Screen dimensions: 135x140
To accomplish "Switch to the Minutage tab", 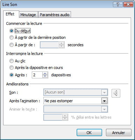I will pyautogui.click(x=28, y=15).
